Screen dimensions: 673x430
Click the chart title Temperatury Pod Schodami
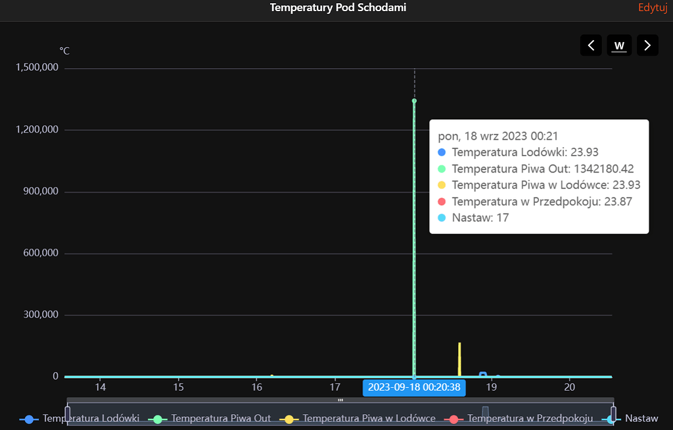(337, 7)
